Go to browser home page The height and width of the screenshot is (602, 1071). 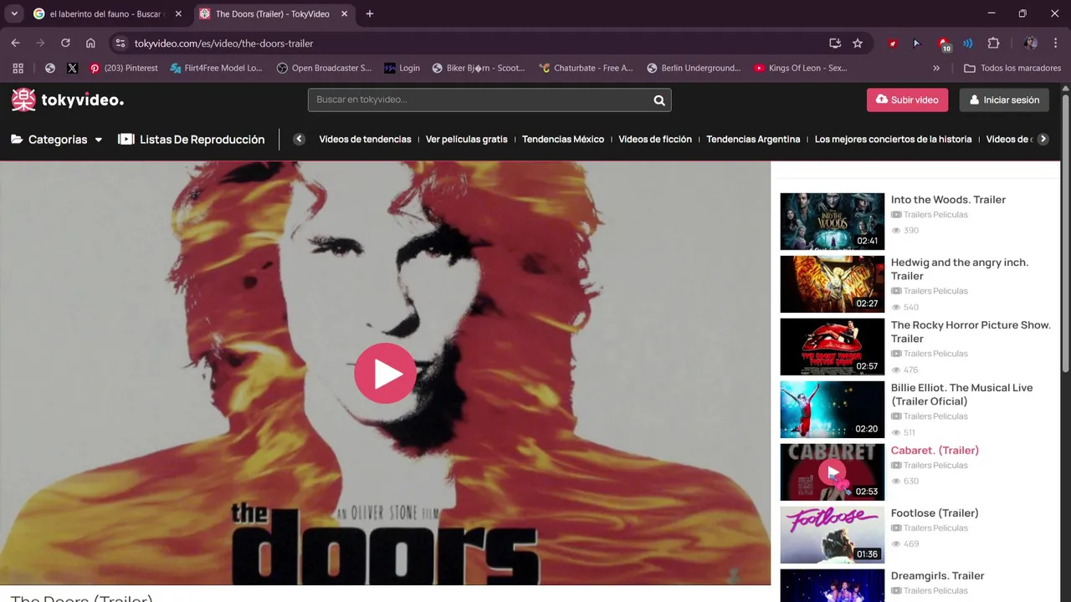click(x=90, y=43)
